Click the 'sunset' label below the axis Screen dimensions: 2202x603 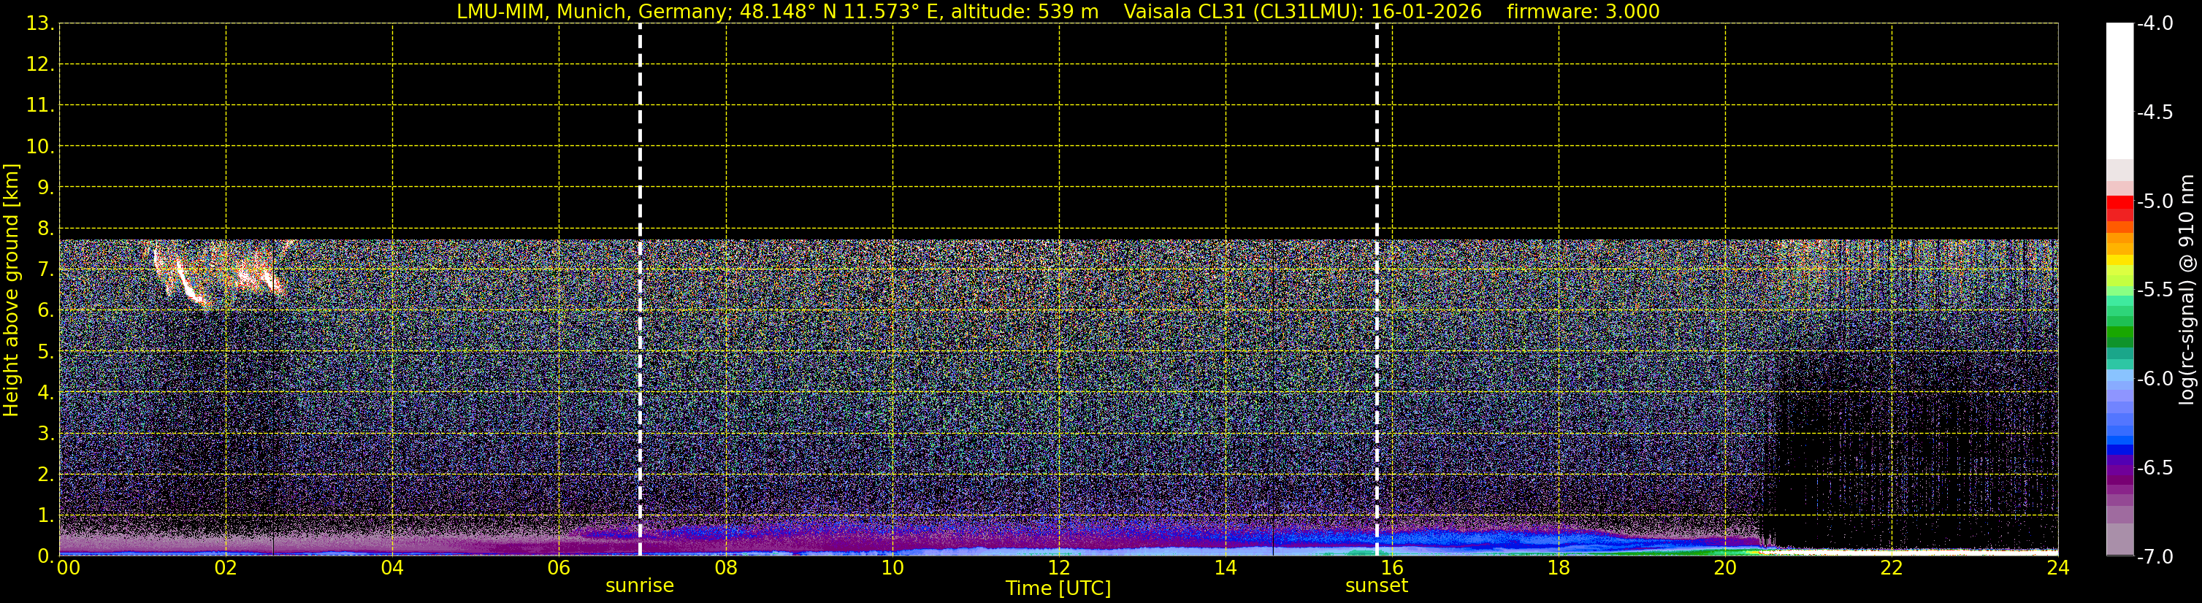tap(1376, 586)
